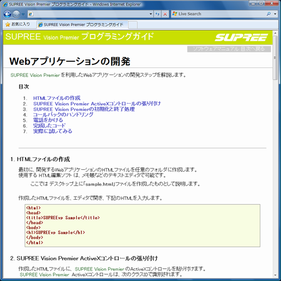Click the heading Webアプリケーションの開発
281x281 pixels.
pyautogui.click(x=70, y=61)
